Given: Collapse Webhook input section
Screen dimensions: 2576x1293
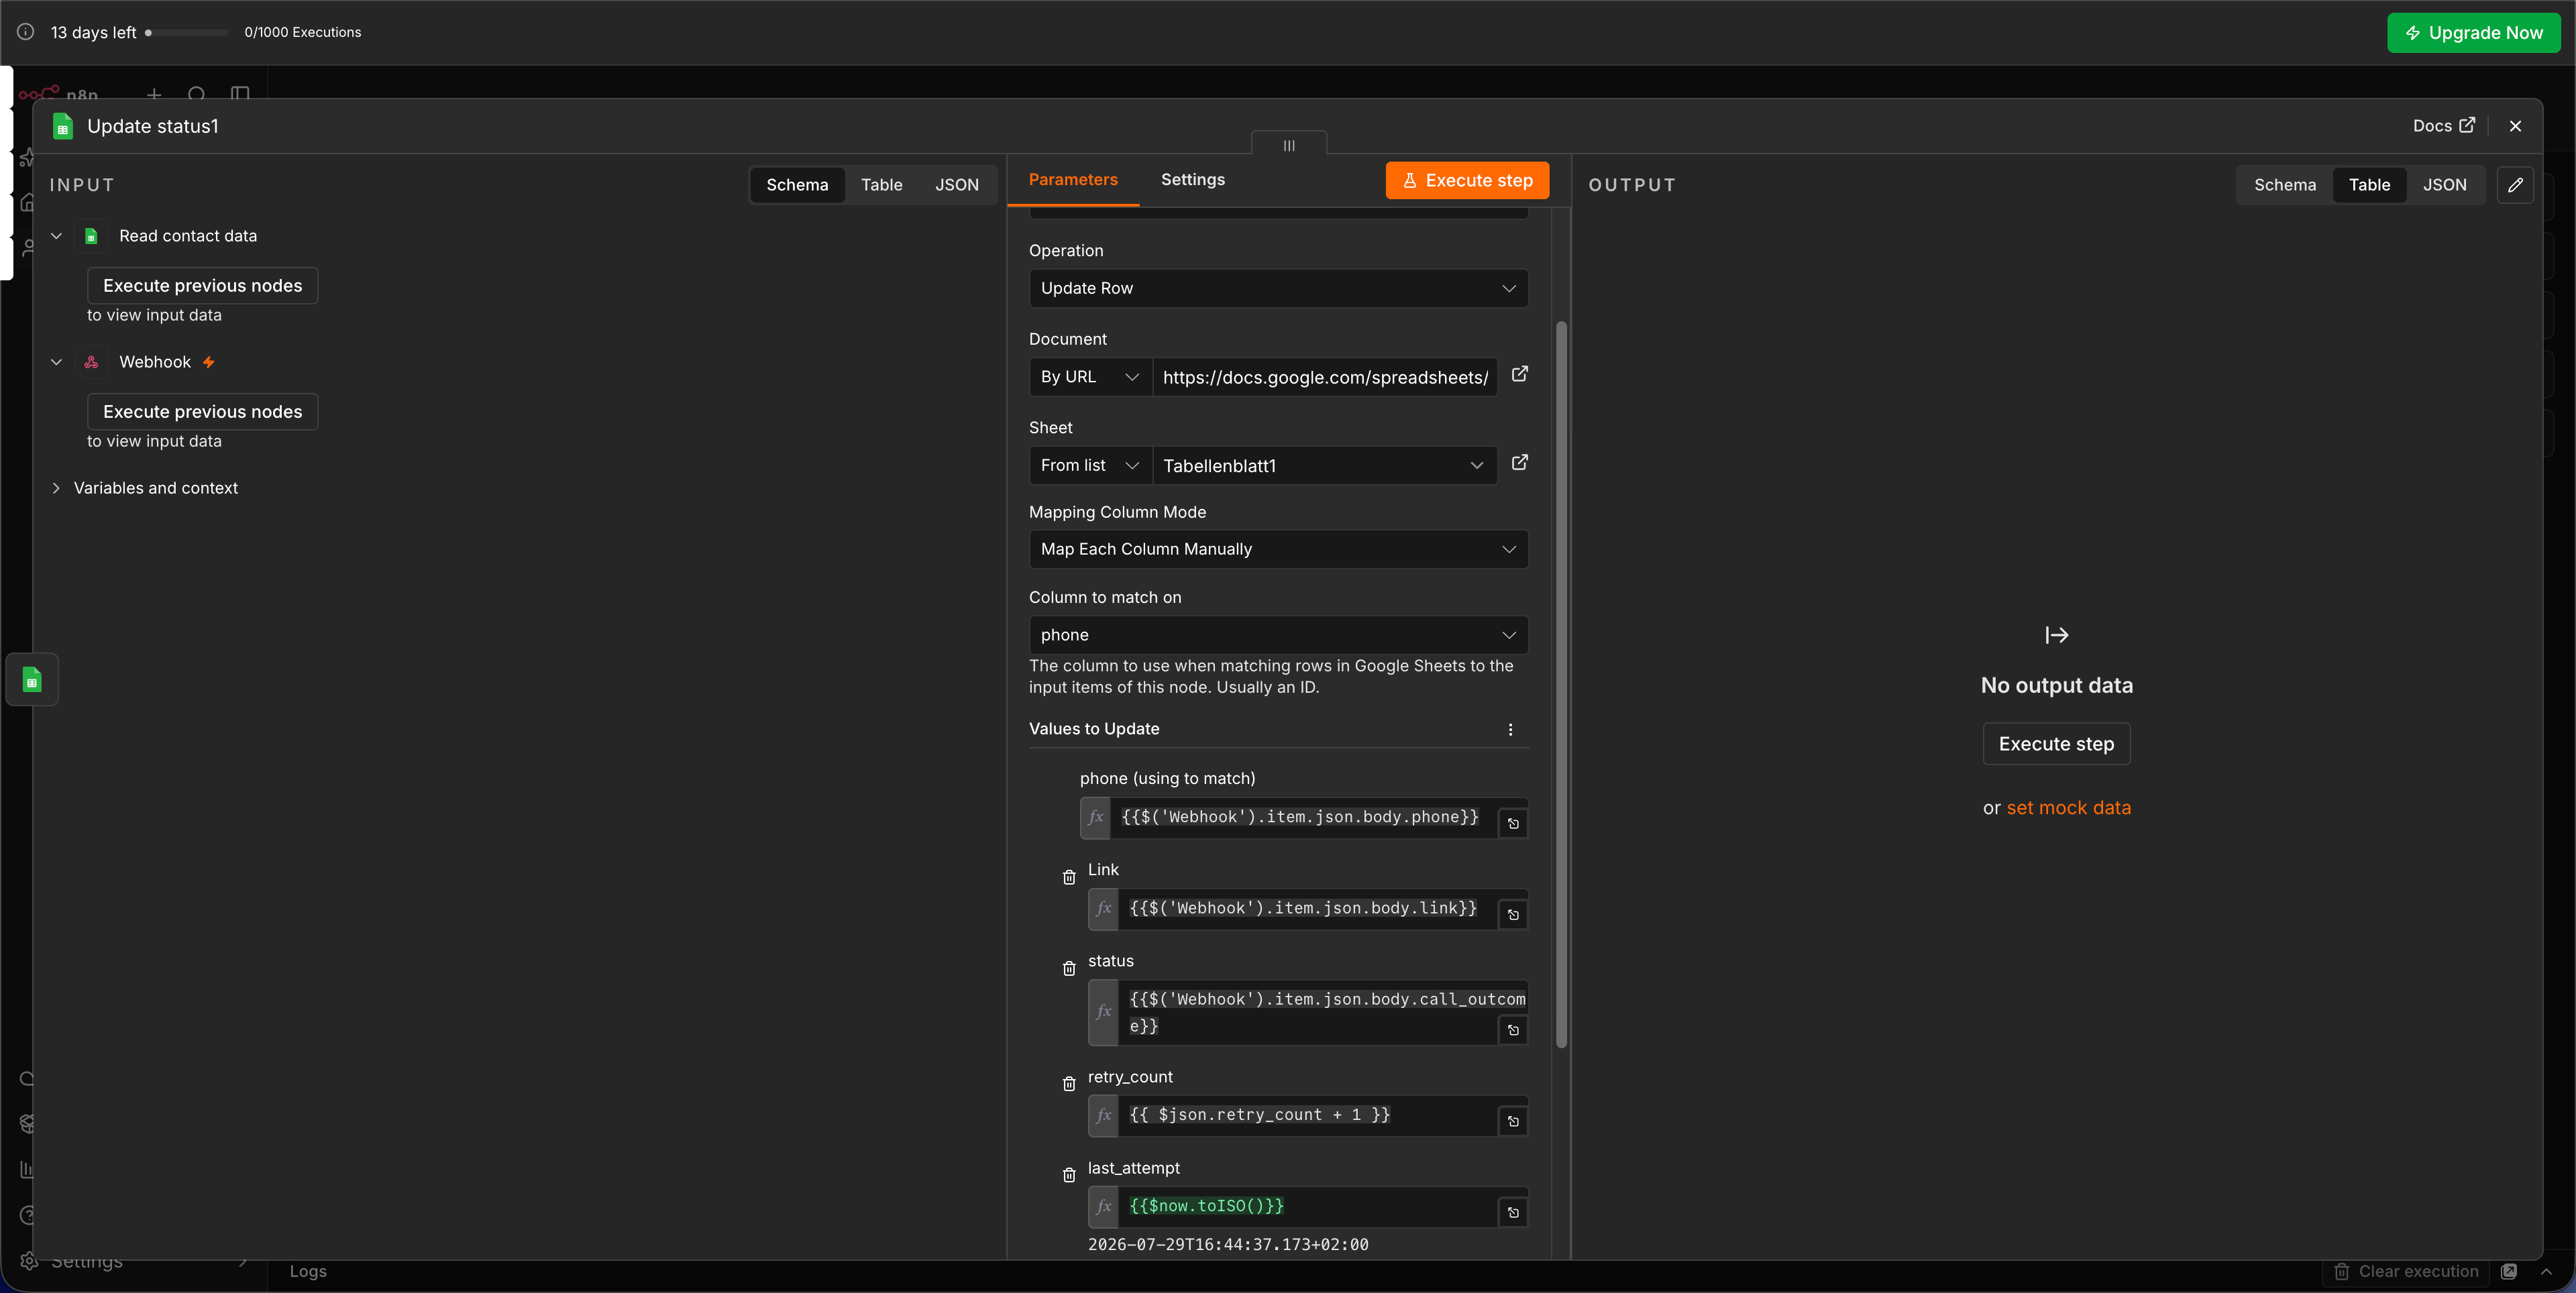Looking at the screenshot, I should (x=57, y=362).
